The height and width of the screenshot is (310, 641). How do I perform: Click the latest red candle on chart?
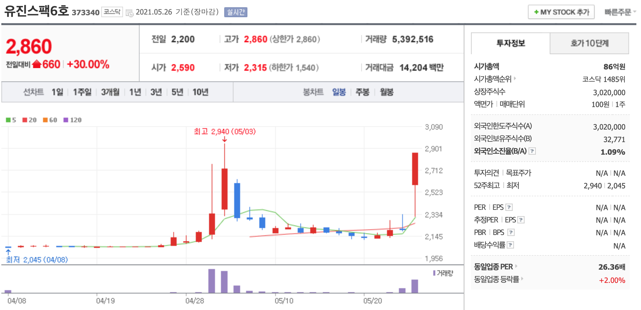point(415,169)
